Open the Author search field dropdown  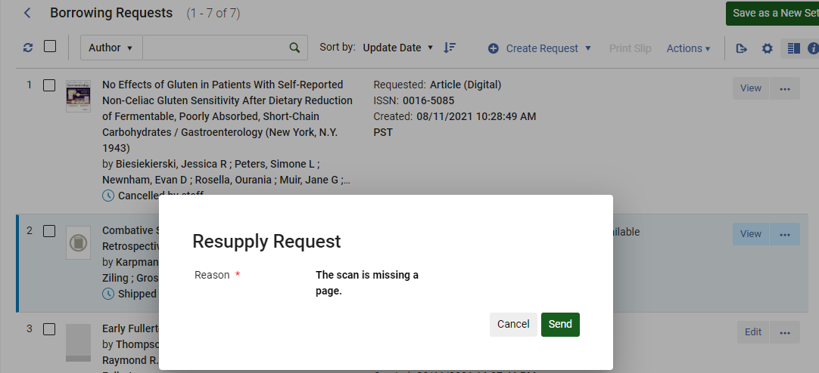111,48
